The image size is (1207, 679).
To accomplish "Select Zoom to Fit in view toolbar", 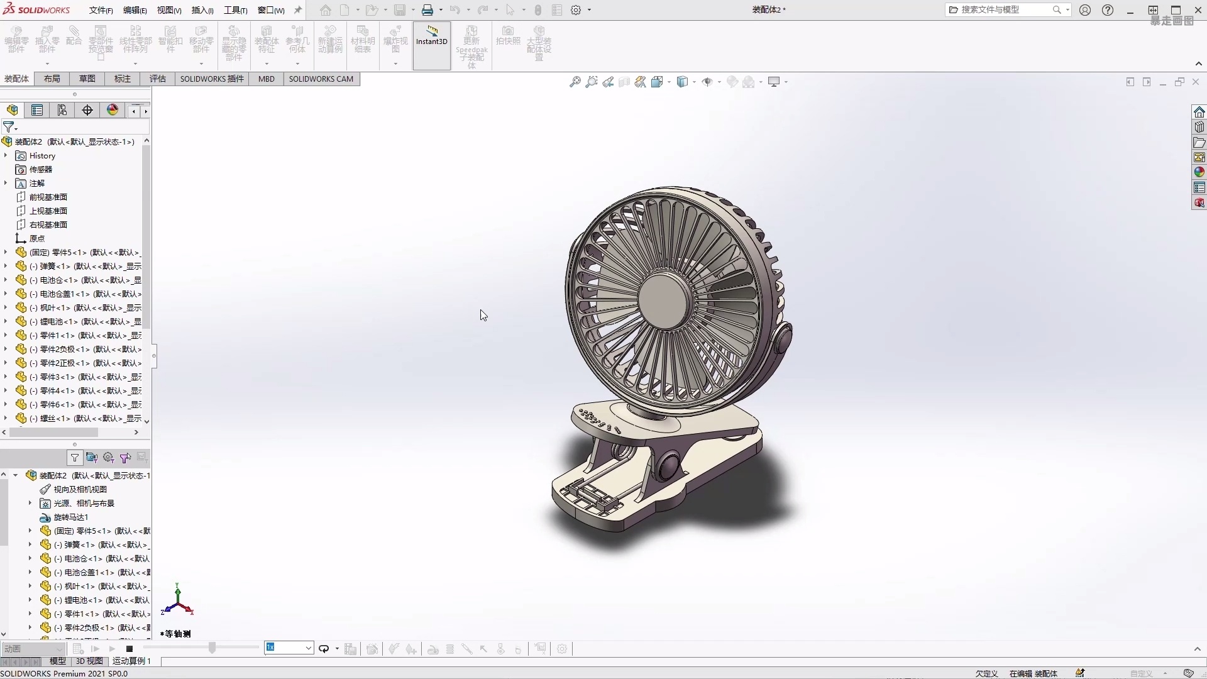I will [575, 82].
